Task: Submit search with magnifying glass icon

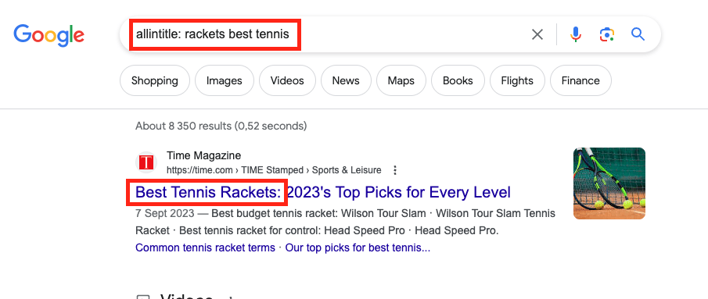Action: click(638, 34)
